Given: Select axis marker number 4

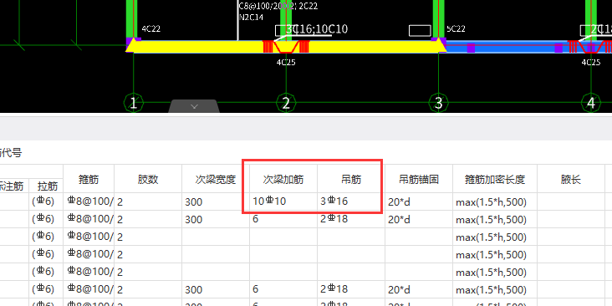Looking at the screenshot, I should [591, 103].
